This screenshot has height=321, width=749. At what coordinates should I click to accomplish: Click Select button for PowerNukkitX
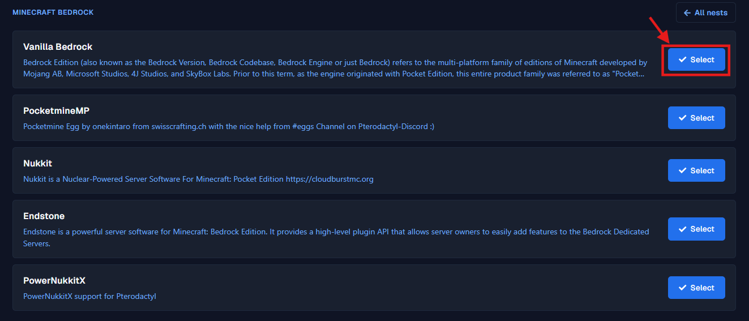tap(696, 288)
